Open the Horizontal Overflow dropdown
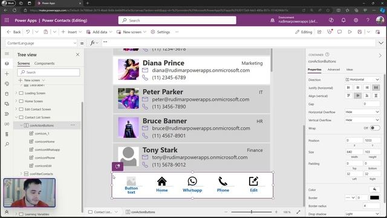 (362, 112)
